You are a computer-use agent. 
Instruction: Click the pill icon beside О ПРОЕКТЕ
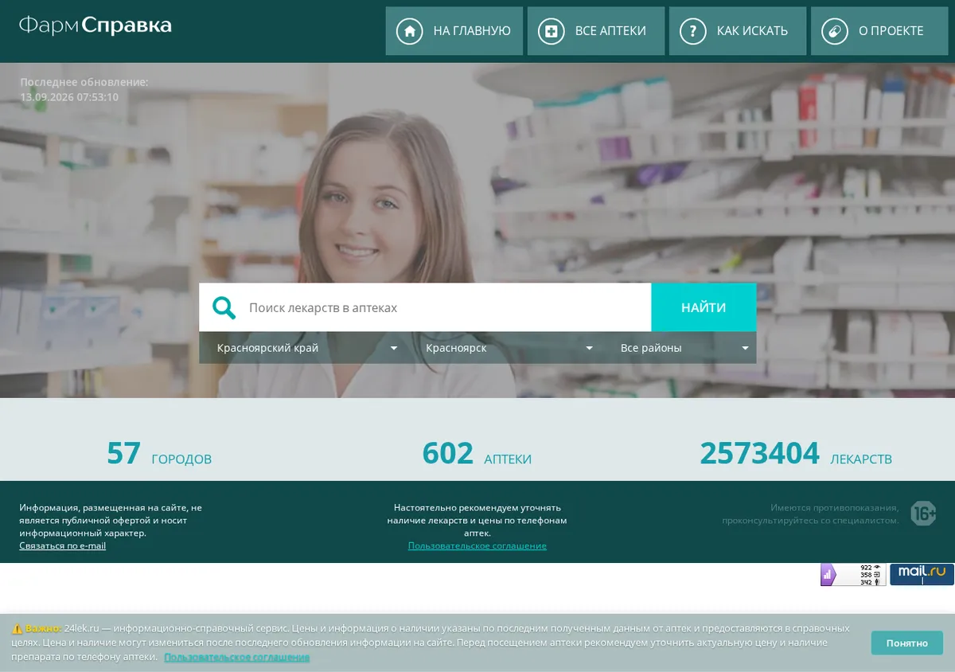834,31
